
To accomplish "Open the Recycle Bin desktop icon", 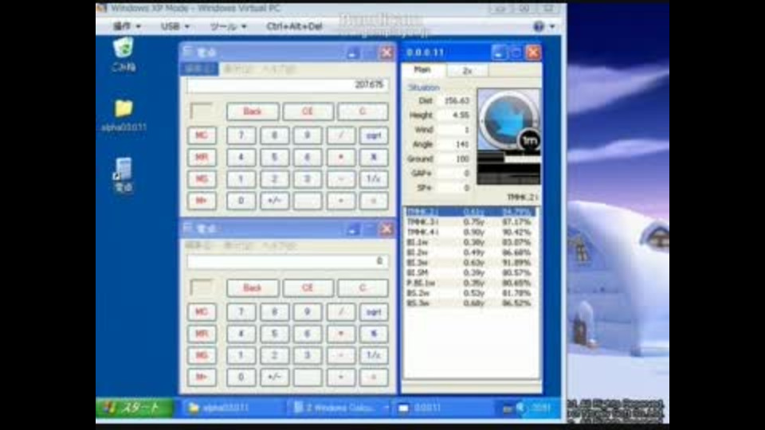I will click(x=123, y=53).
